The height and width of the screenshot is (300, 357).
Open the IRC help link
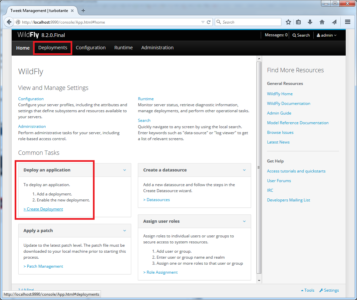point(270,190)
